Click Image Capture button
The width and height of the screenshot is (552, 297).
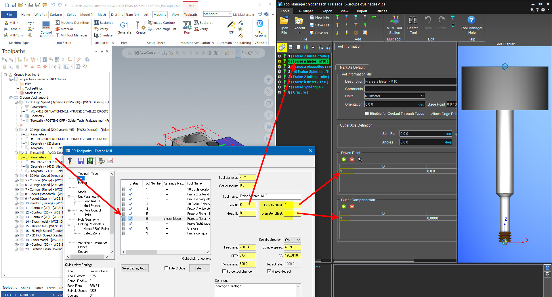tap(161, 23)
